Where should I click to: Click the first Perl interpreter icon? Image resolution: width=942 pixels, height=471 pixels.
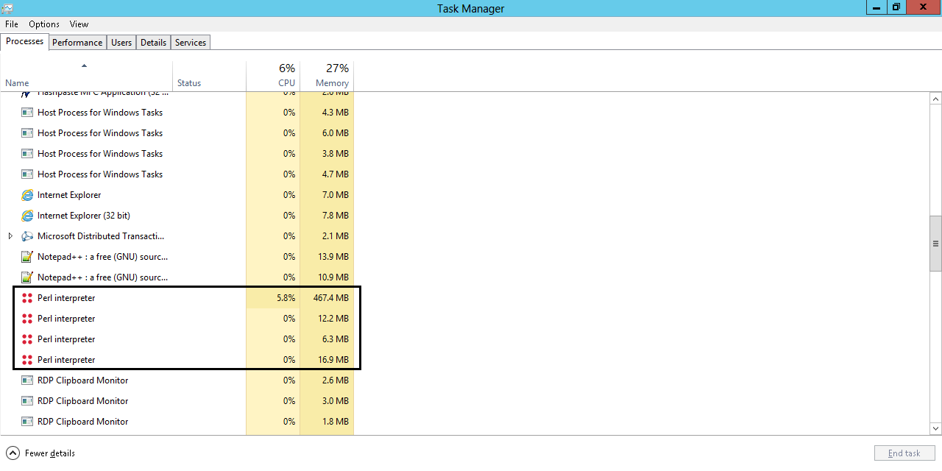click(27, 297)
